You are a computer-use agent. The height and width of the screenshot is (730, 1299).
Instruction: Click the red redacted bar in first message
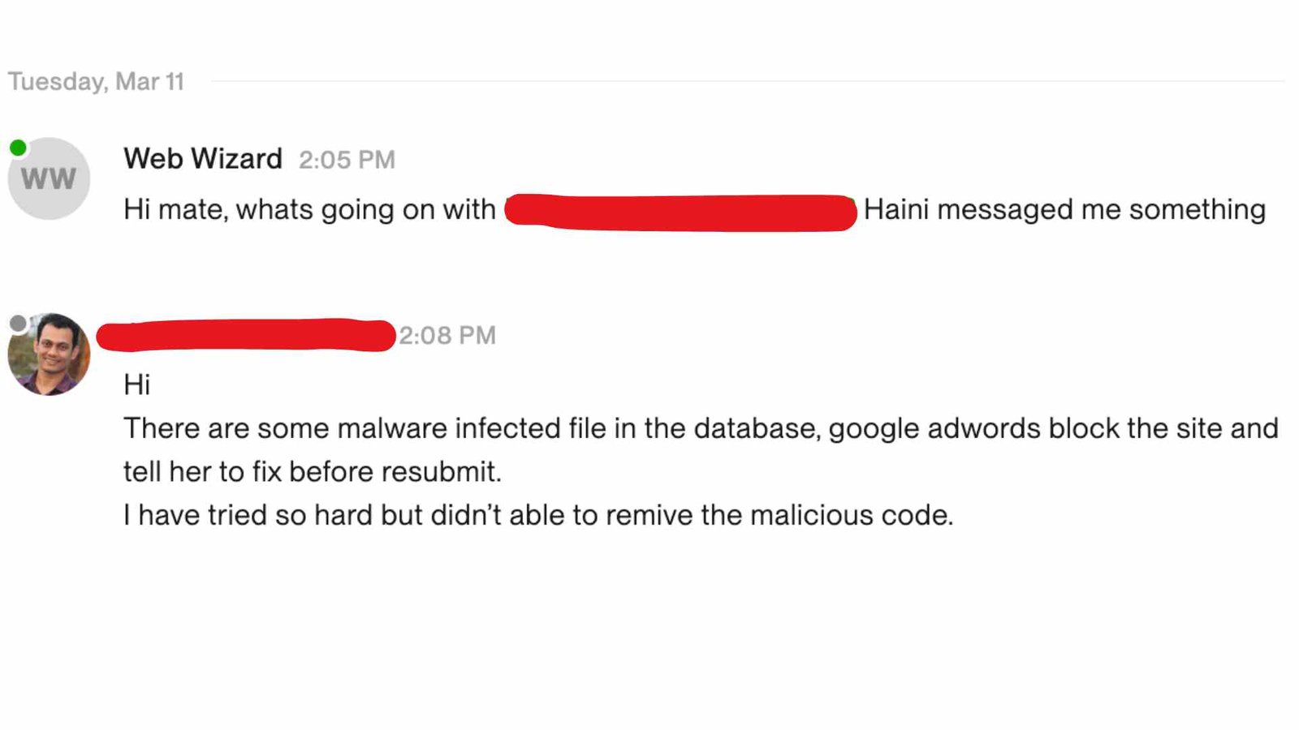pyautogui.click(x=681, y=213)
